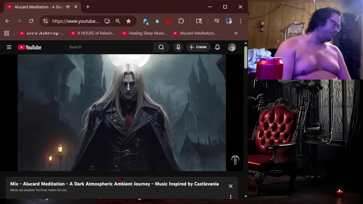The height and width of the screenshot is (204, 363).
Task: Open the zoom magnifier in address bar
Action: click(118, 21)
